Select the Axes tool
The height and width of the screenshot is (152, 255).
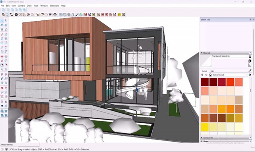click(2, 83)
